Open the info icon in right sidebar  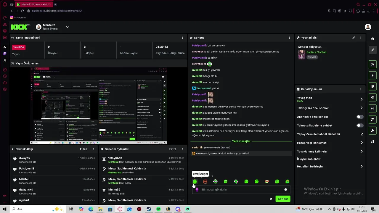[372, 39]
